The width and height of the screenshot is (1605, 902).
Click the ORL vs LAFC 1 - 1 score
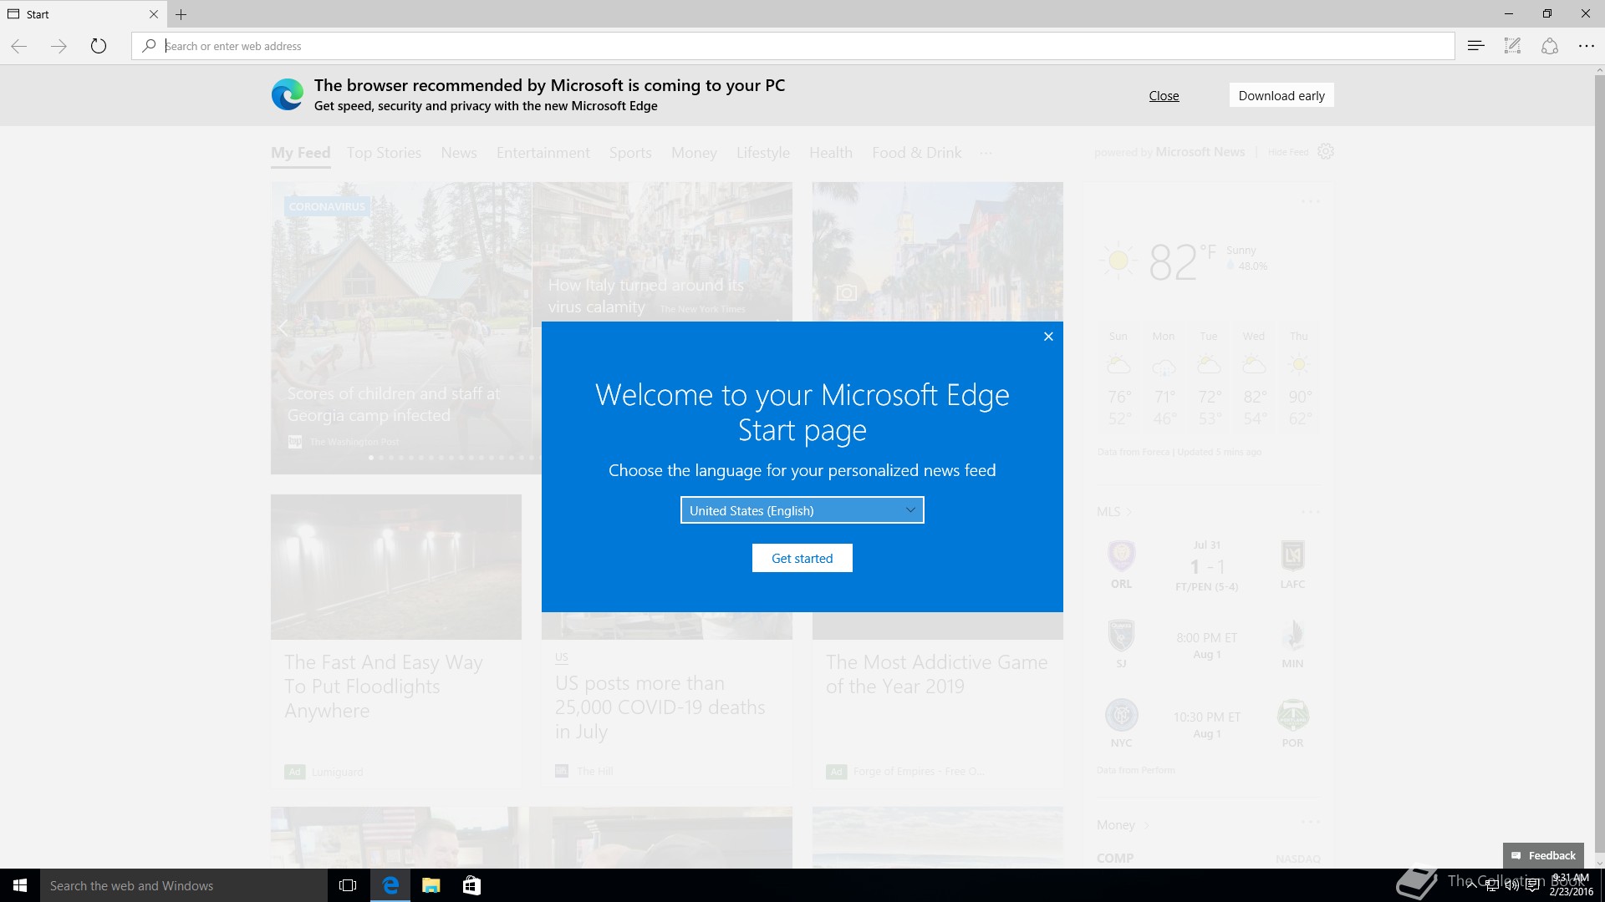coord(1207,567)
